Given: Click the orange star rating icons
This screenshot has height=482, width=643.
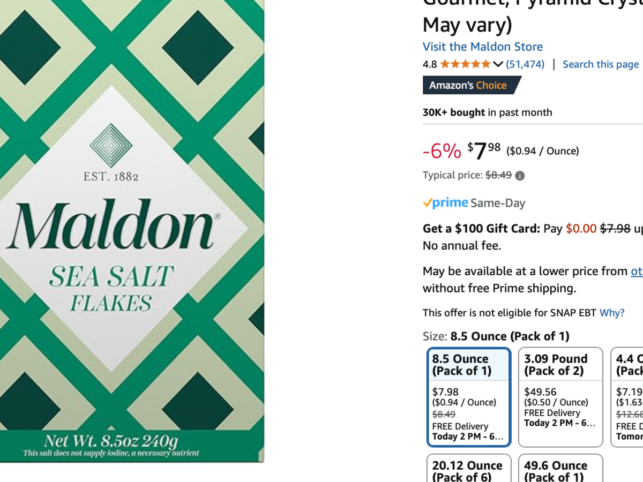Looking at the screenshot, I should [465, 64].
